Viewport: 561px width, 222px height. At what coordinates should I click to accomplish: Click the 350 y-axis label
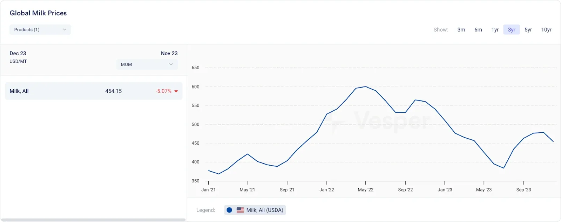(195, 181)
